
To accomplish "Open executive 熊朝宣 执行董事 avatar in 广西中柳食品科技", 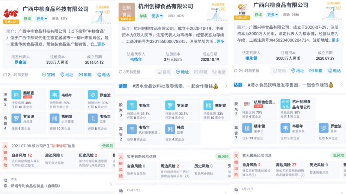I will (55, 119).
